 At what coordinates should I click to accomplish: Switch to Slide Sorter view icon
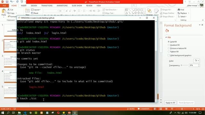(161, 109)
